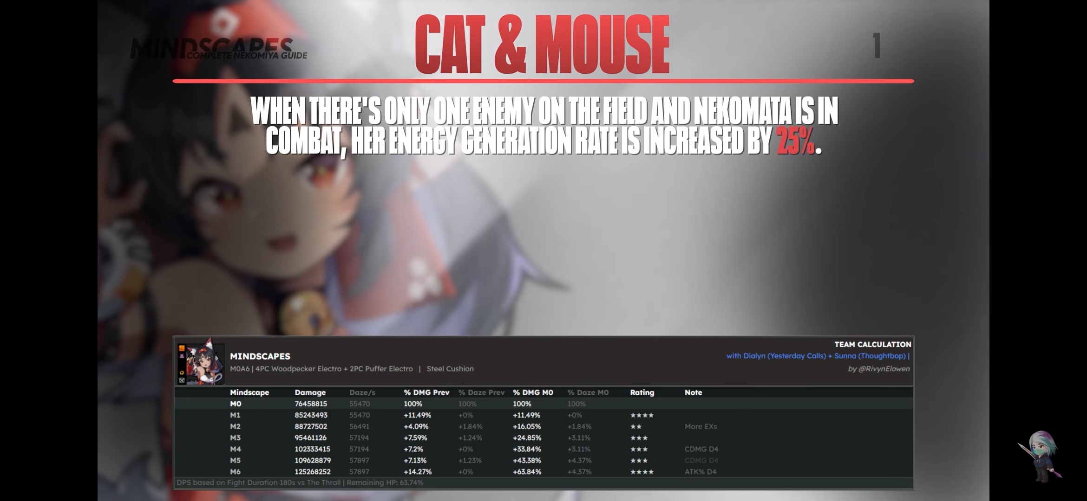Click the "+14.27%" value in the M6 row
The height and width of the screenshot is (501, 1087).
418,472
